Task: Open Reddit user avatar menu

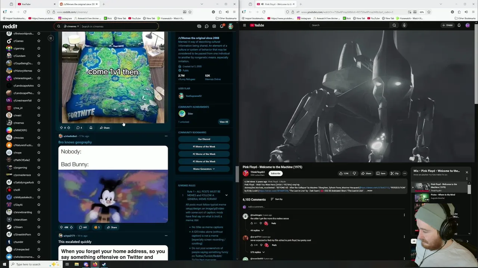Action: 230,26
